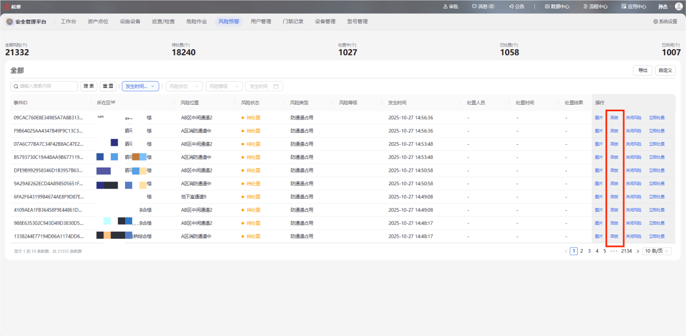The height and width of the screenshot is (336, 686).
Task: Open 系统设置 gear settings
Action: point(656,22)
